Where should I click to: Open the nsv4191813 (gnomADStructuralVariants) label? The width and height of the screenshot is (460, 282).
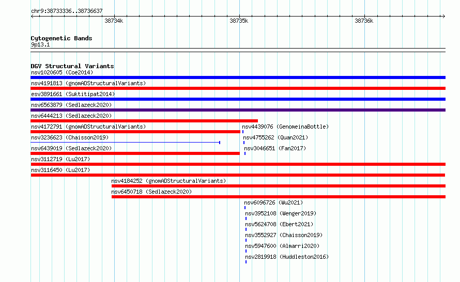click(88, 83)
